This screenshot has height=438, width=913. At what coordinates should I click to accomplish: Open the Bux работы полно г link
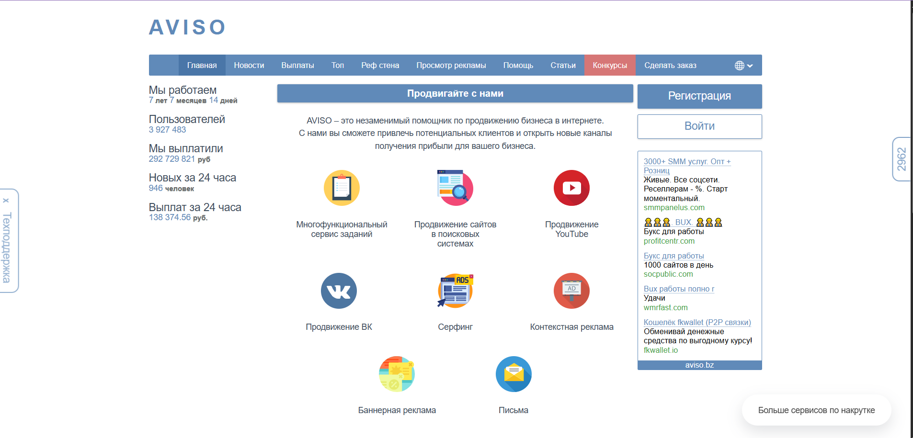(x=679, y=289)
